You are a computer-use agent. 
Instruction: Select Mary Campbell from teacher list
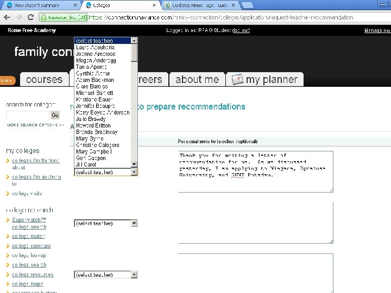tap(103, 151)
